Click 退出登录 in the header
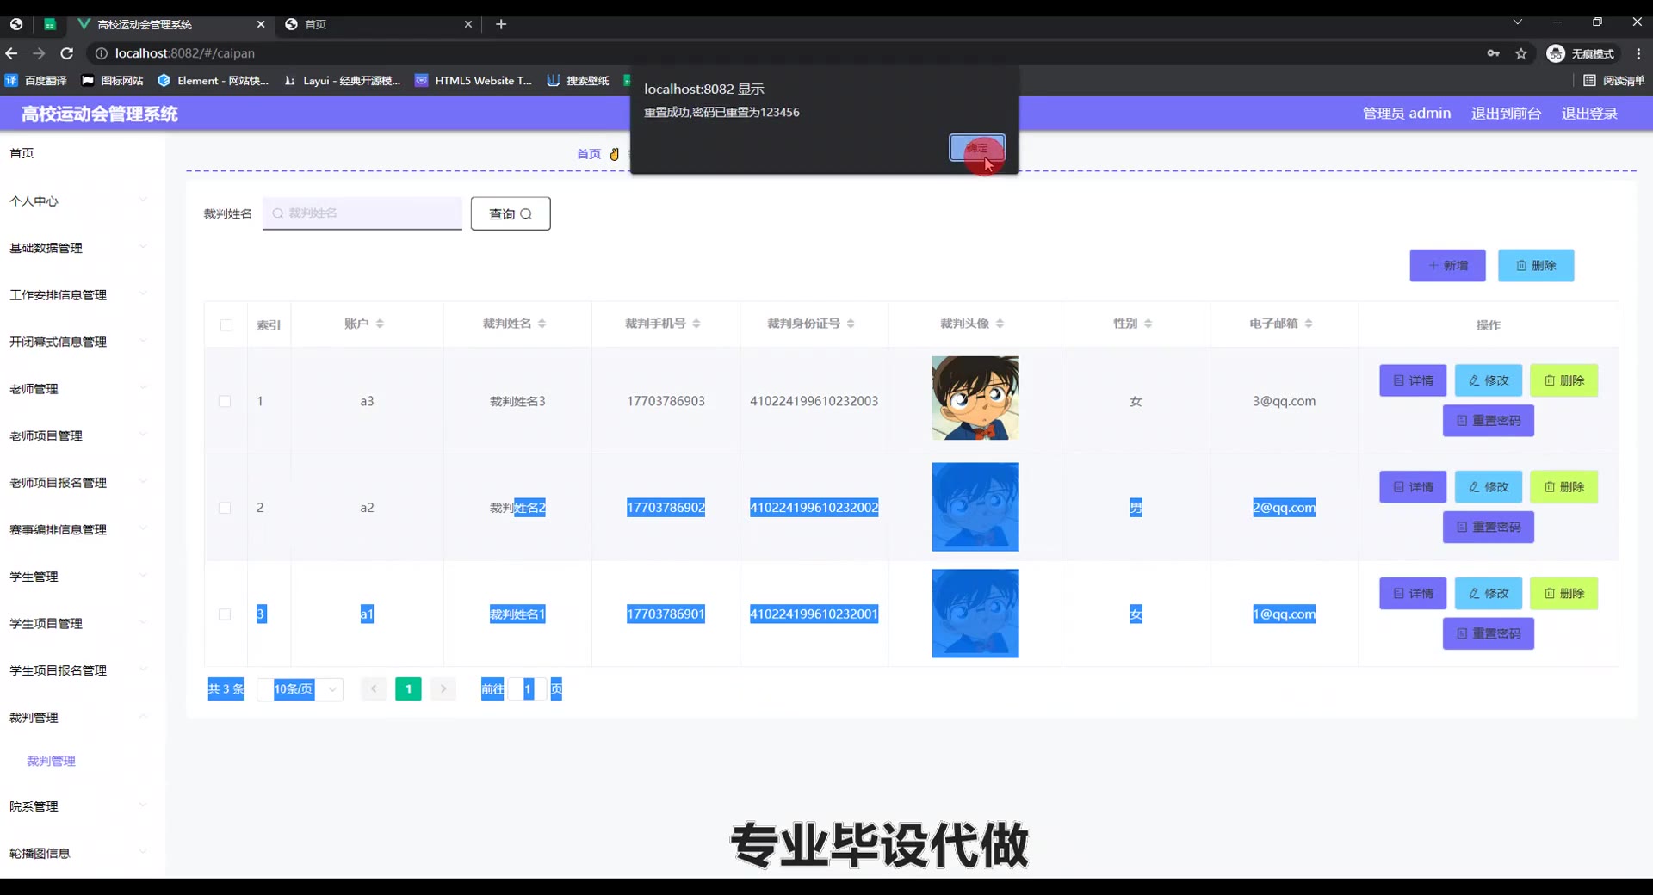Viewport: 1653px width, 895px height. [x=1589, y=114]
